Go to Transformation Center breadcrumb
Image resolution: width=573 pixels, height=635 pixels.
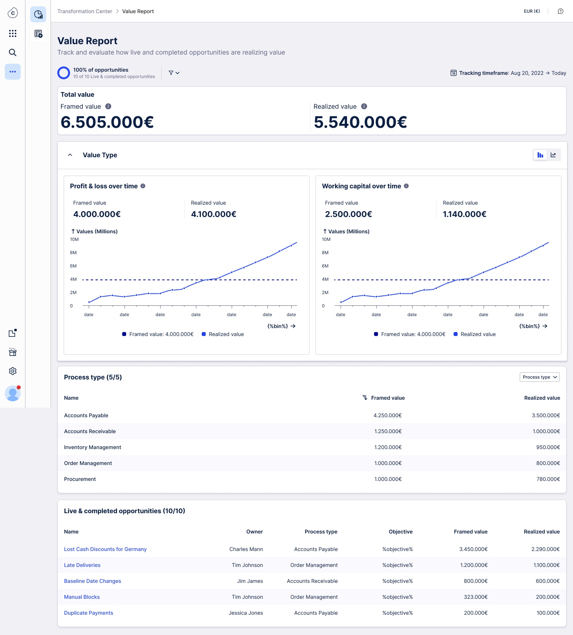tap(85, 11)
